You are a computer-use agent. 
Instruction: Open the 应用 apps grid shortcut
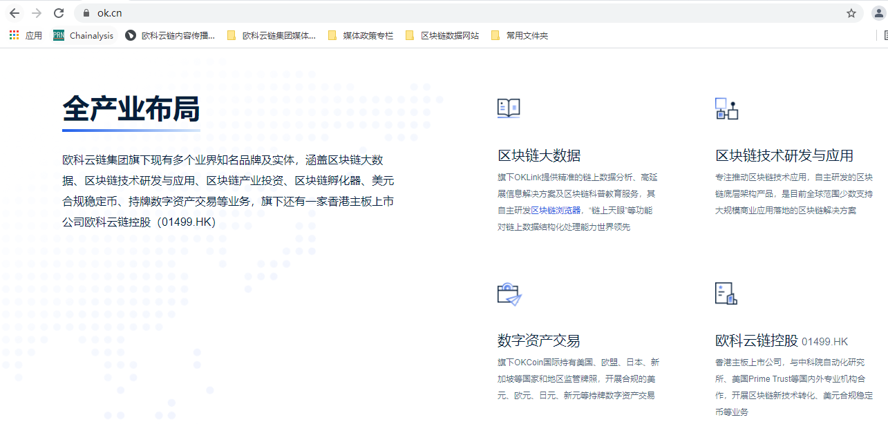pos(26,35)
